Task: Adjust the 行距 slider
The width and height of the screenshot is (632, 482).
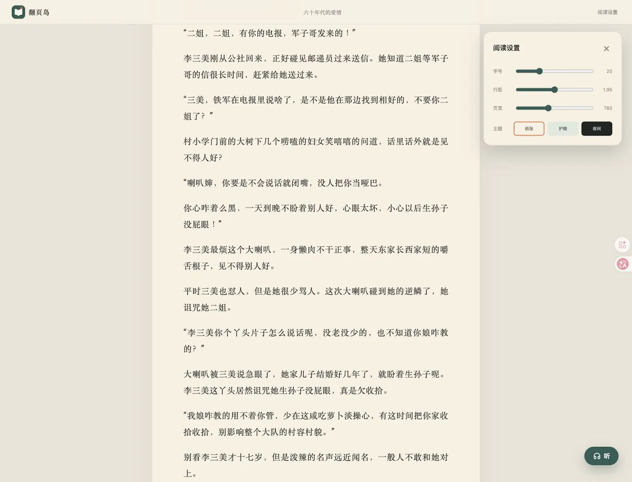Action: 555,90
